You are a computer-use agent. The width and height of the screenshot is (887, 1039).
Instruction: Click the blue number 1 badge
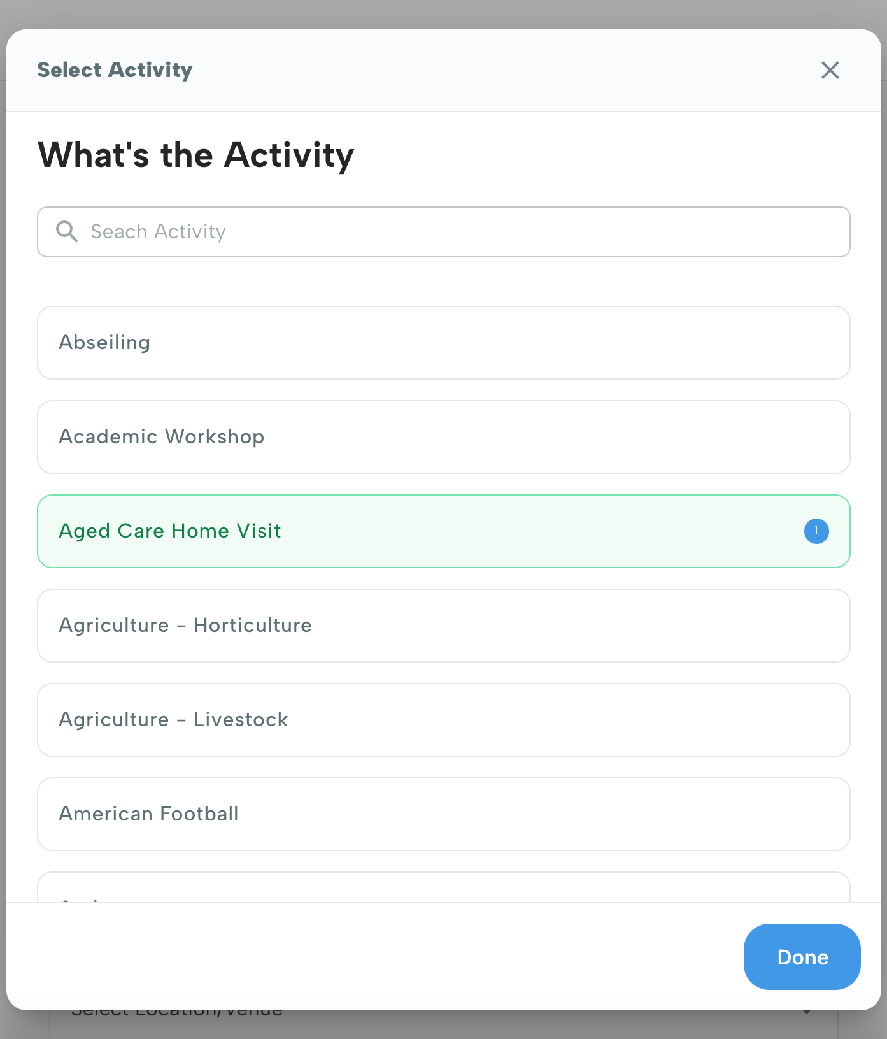pyautogui.click(x=816, y=531)
